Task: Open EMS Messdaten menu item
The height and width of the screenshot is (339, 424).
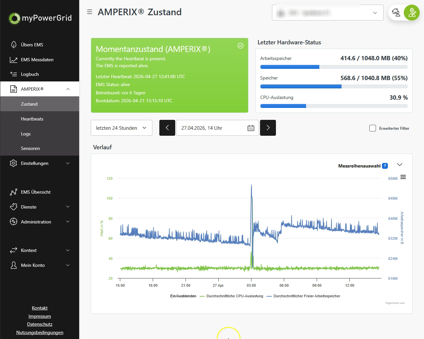Action: tap(40, 60)
